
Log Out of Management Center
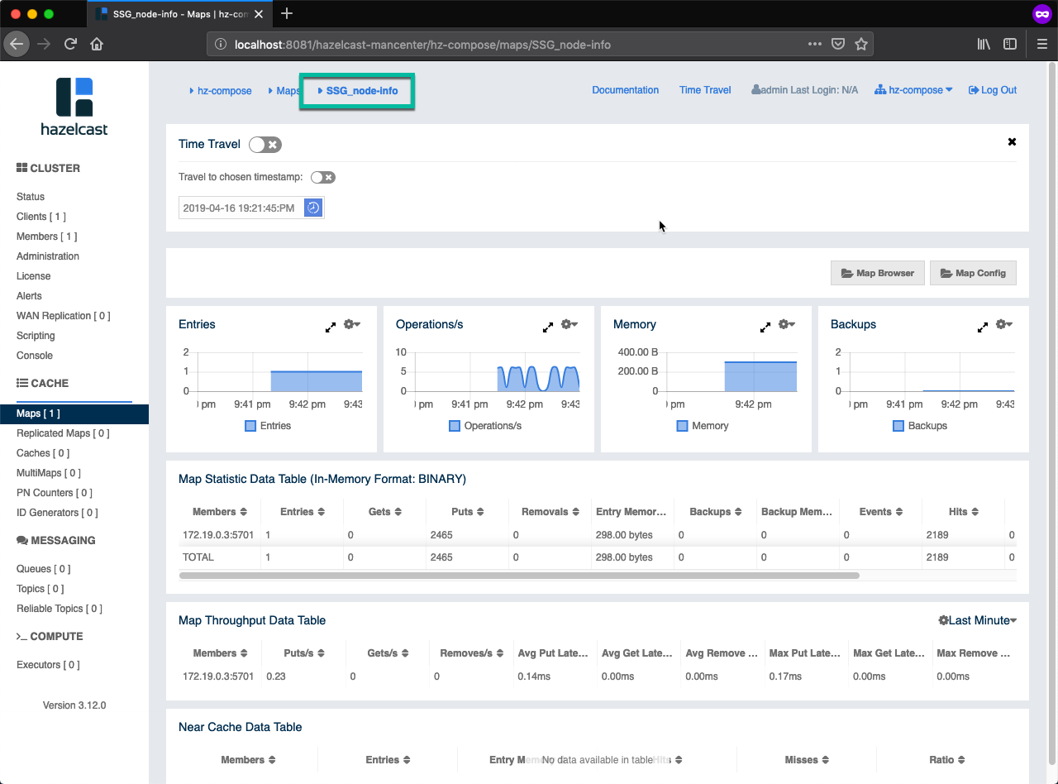coord(993,90)
